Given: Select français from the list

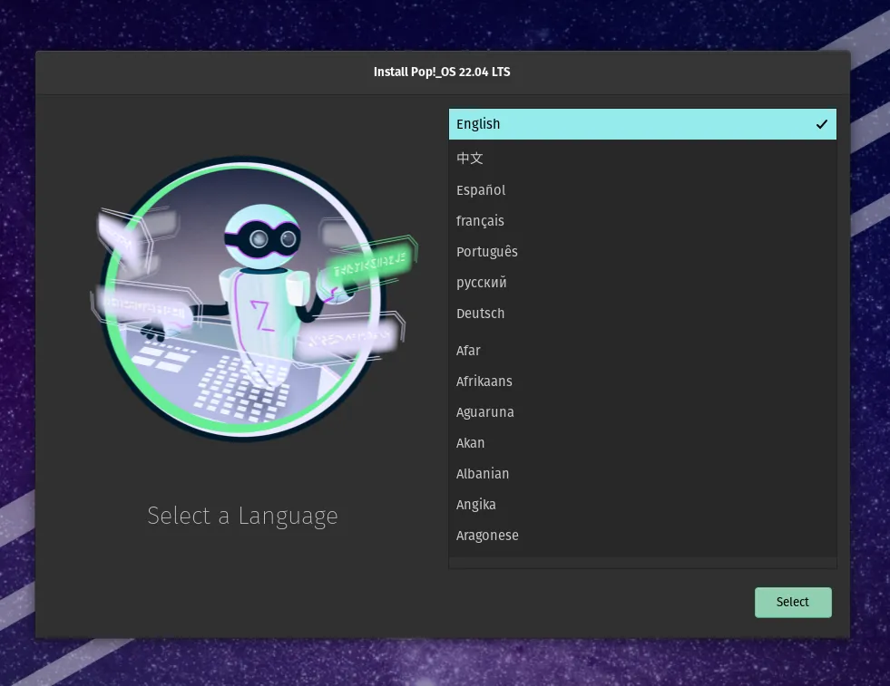Looking at the screenshot, I should tap(480, 221).
